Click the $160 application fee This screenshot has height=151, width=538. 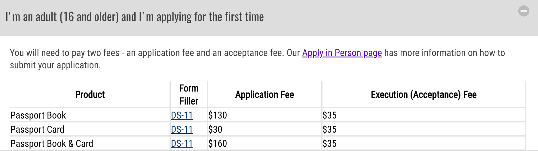point(218,143)
